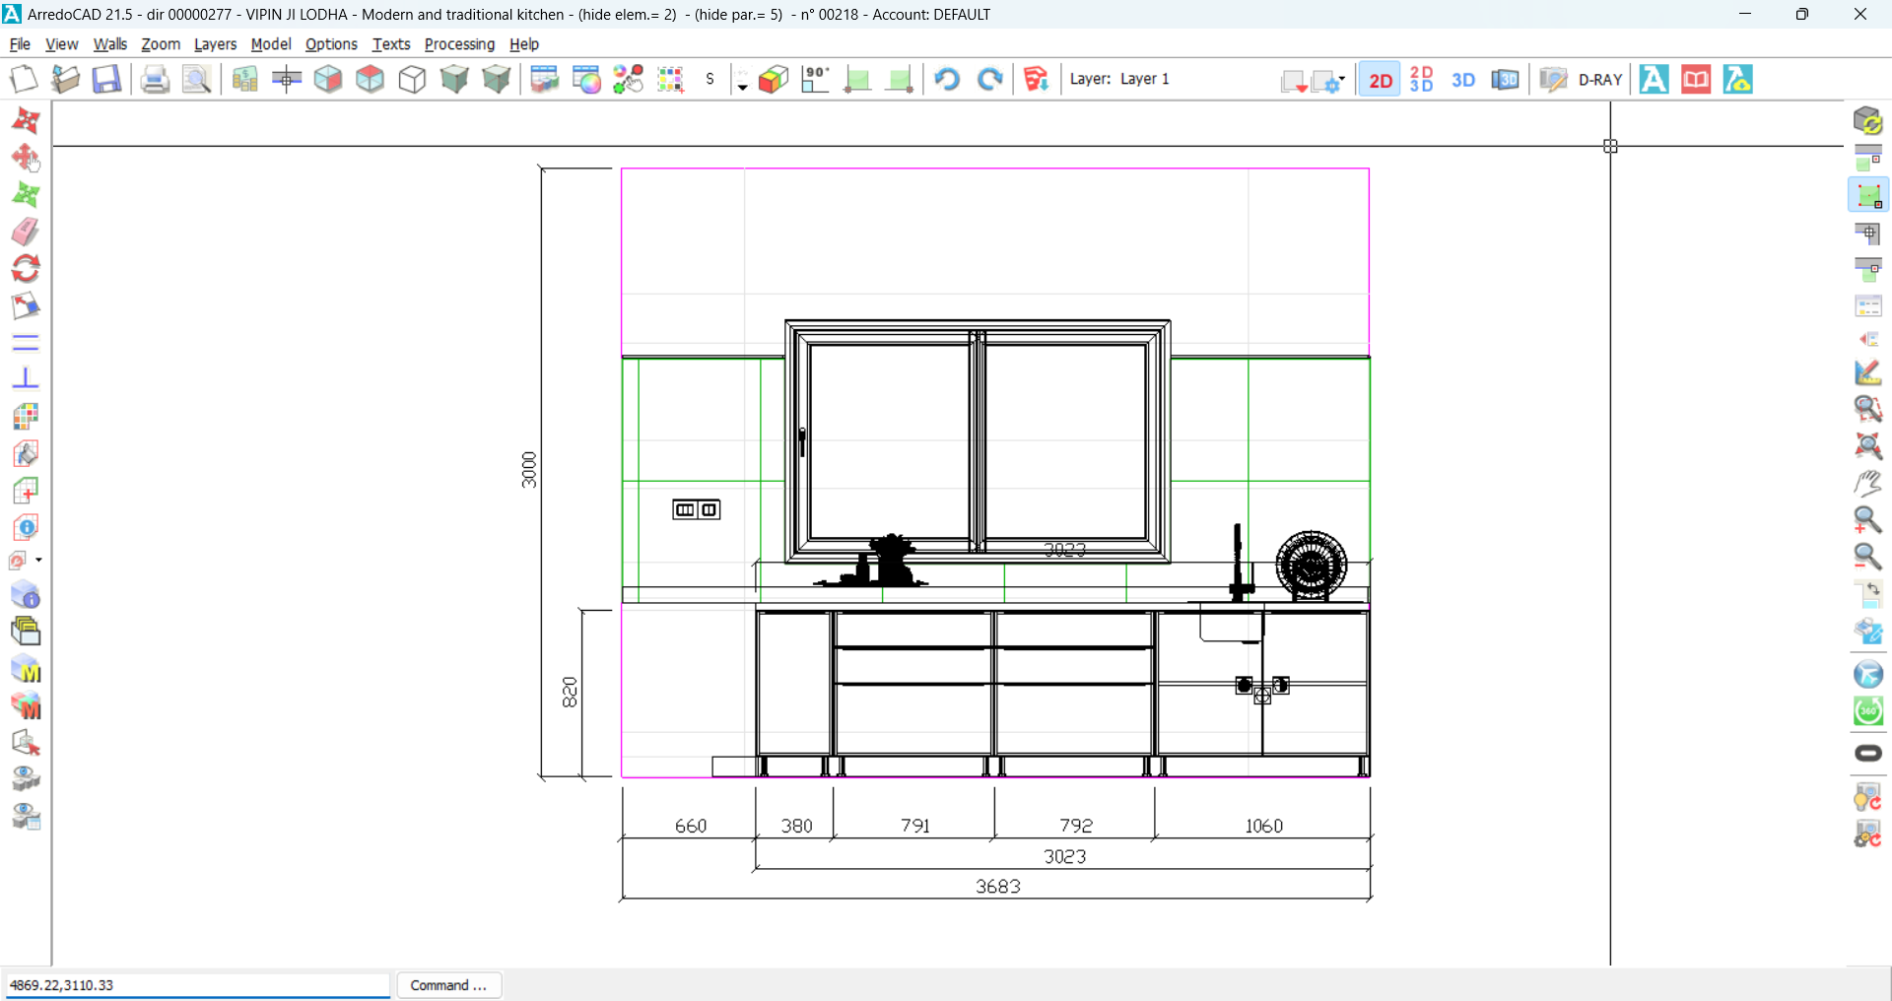The height and width of the screenshot is (1001, 1892).
Task: Click the 90° angle tool icon
Action: [816, 79]
